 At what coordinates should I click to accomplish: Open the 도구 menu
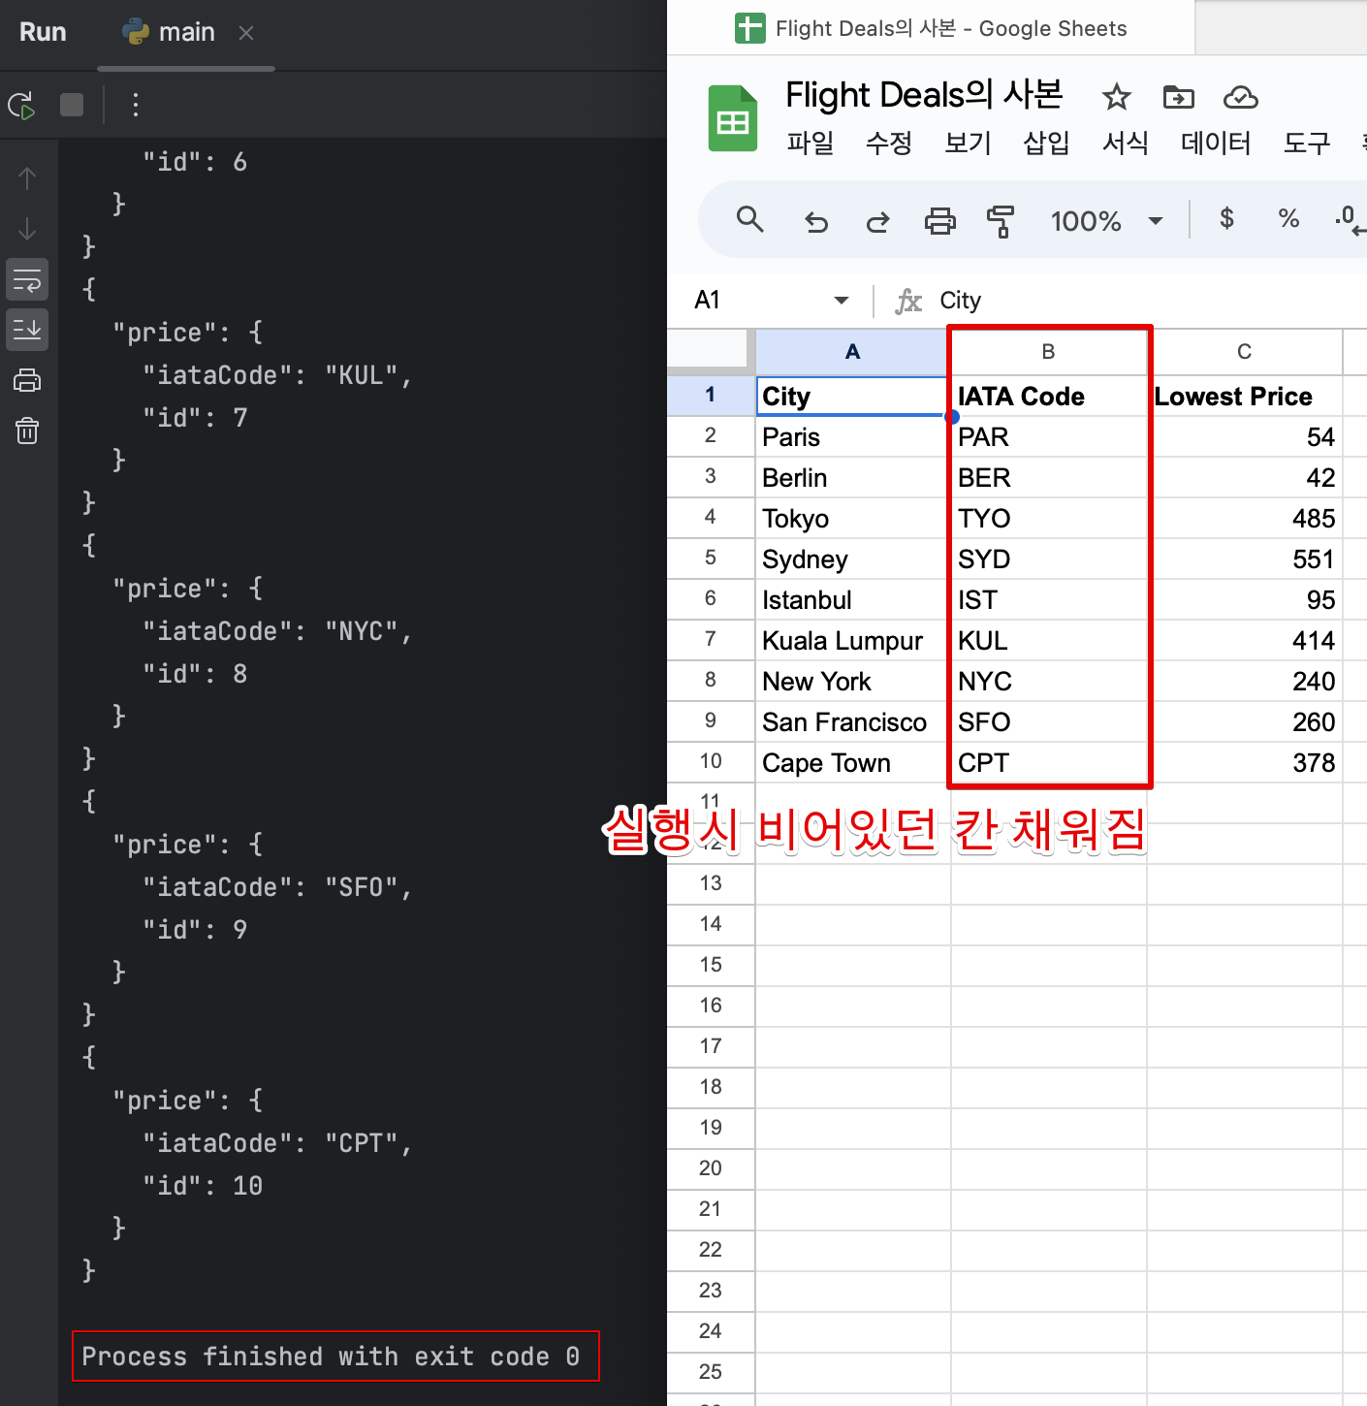tap(1307, 144)
